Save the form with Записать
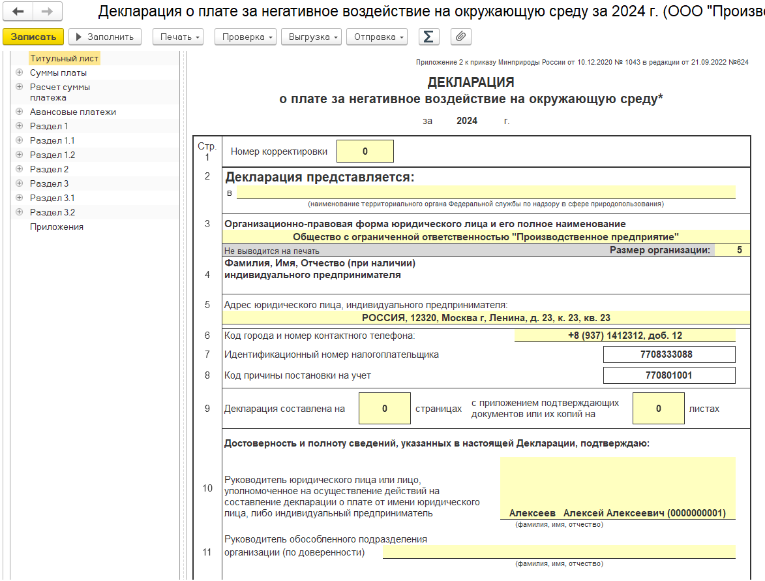765x581 pixels. [x=33, y=37]
